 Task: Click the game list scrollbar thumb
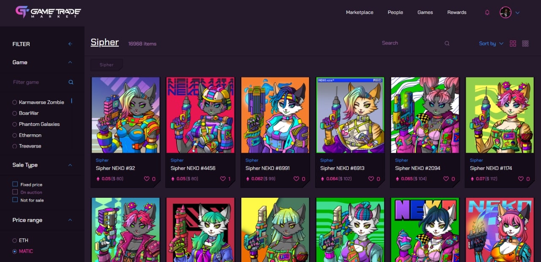[71, 101]
